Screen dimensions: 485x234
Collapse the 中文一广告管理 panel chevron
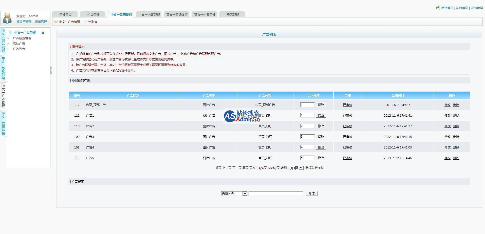[x=43, y=33]
